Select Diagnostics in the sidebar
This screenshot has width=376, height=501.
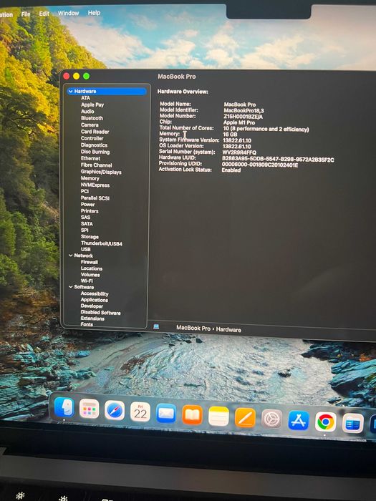tap(94, 145)
